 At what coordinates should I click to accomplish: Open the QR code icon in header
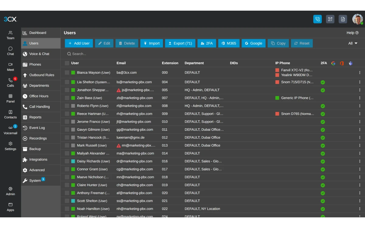(330, 19)
